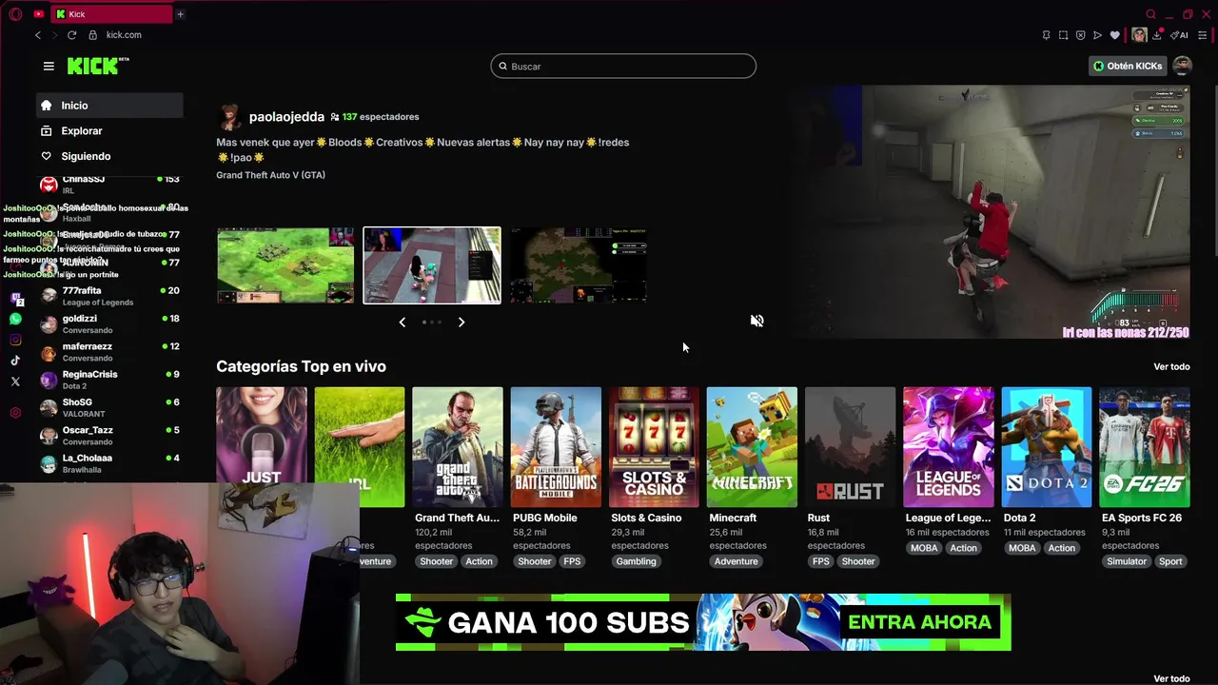The height and width of the screenshot is (685, 1218).
Task: Open the Kick user profile avatar
Action: click(x=1182, y=66)
